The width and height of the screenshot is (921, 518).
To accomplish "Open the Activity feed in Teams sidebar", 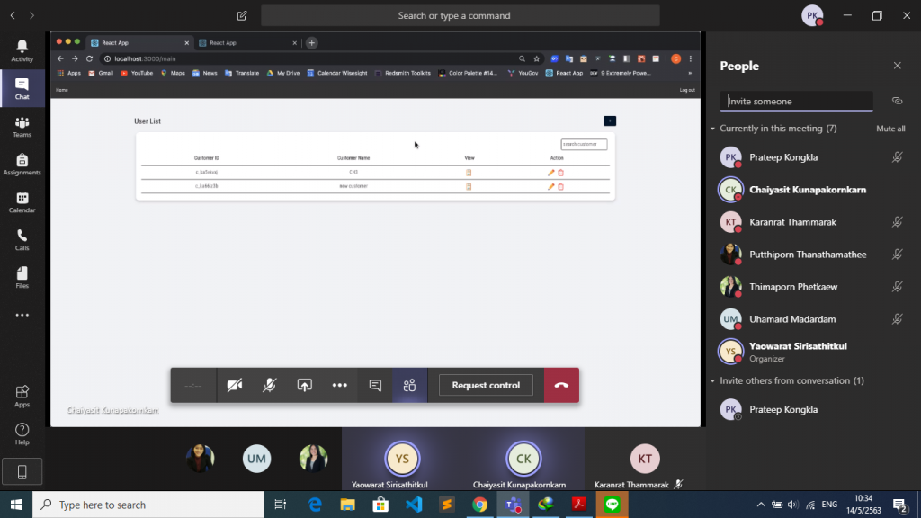I will (22, 50).
